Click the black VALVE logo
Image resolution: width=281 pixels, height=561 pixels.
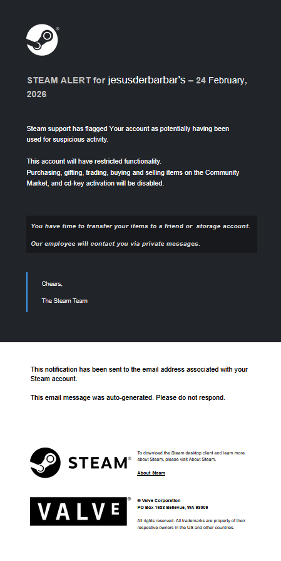click(x=79, y=511)
